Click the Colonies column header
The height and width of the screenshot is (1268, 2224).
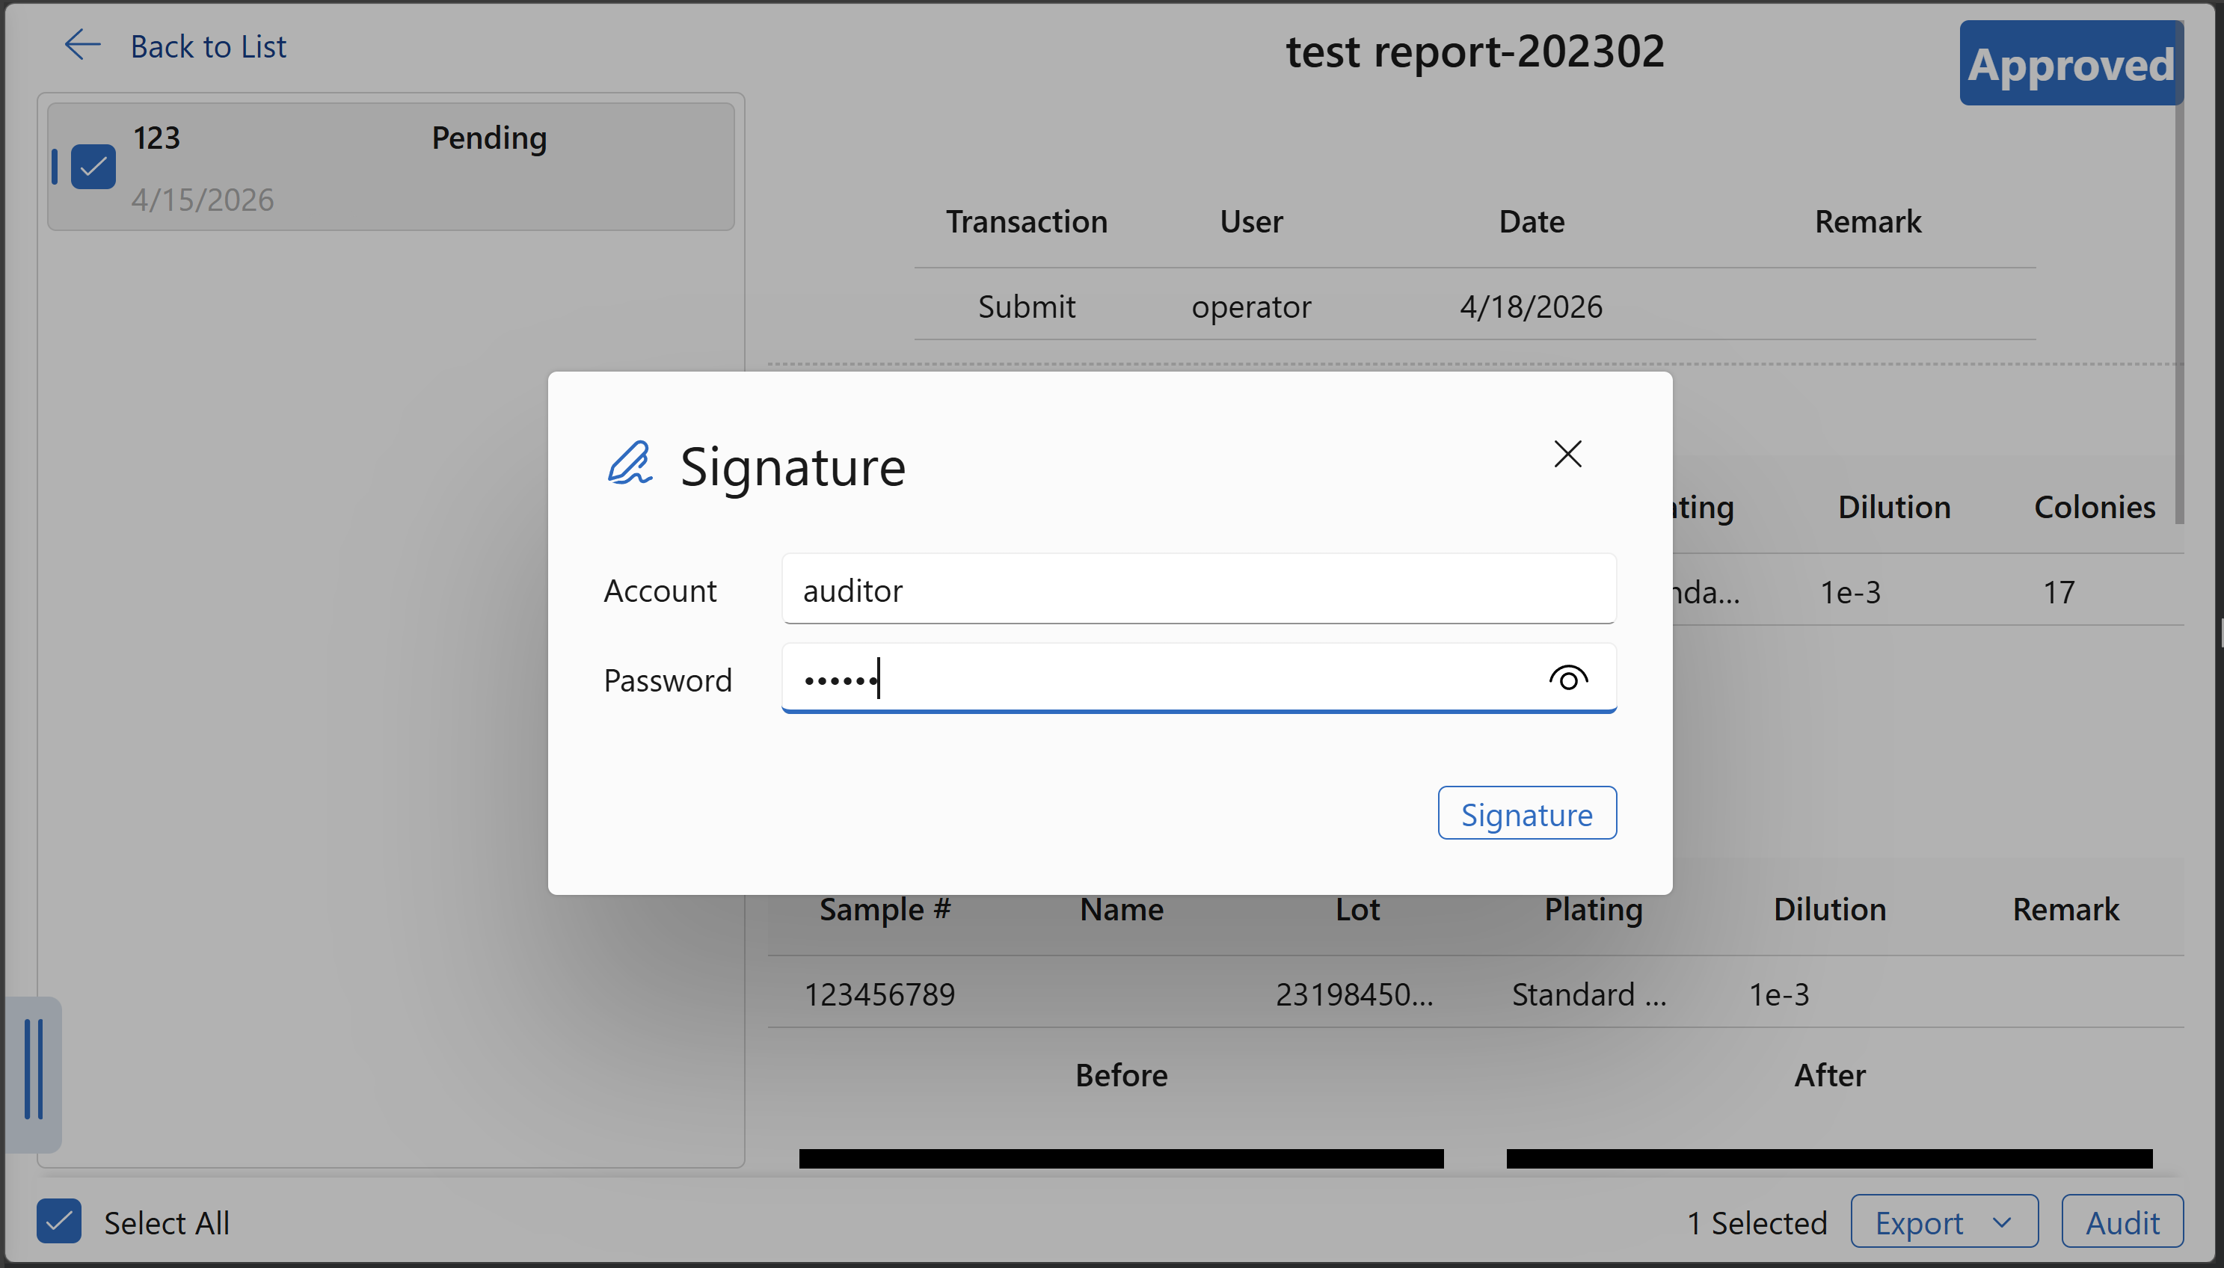(x=2094, y=507)
